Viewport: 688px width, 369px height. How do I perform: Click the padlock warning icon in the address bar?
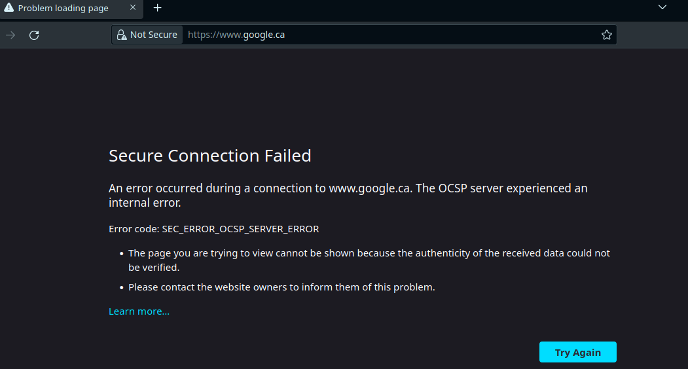point(121,35)
